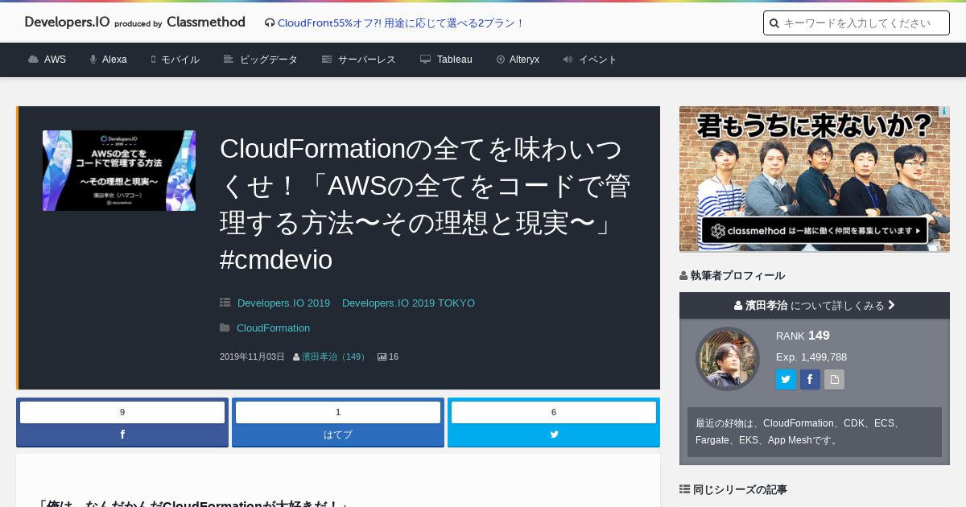This screenshot has width=966, height=507.
Task: Open the AWS menu item
Action: click(x=47, y=60)
